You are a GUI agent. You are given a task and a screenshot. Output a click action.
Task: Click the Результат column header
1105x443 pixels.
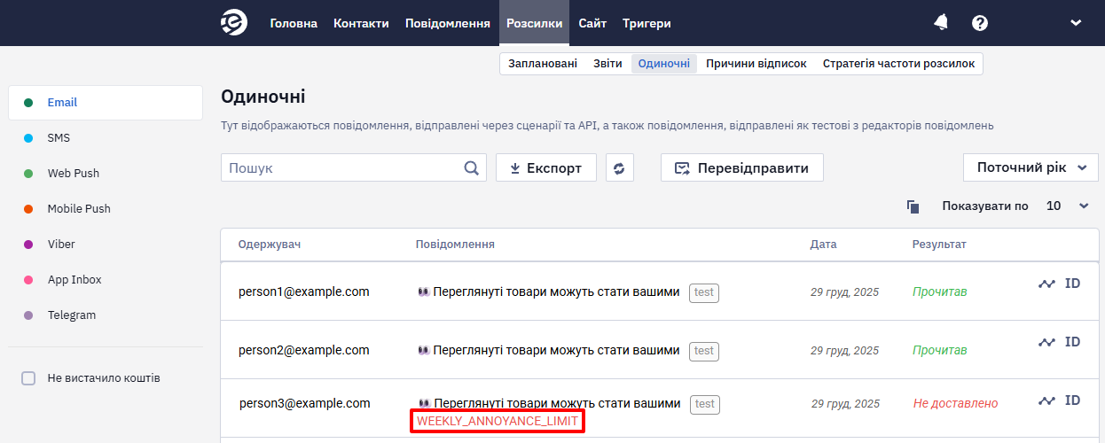pos(939,245)
